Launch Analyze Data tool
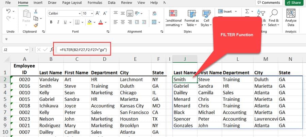 coord(291,18)
